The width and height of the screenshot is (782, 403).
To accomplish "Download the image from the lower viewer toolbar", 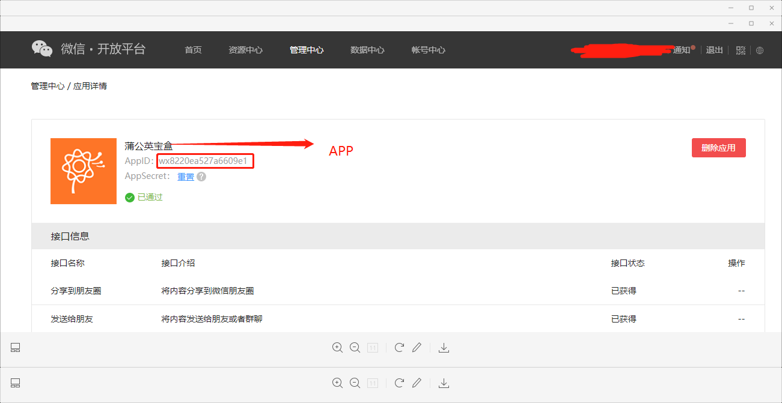I will click(x=444, y=383).
